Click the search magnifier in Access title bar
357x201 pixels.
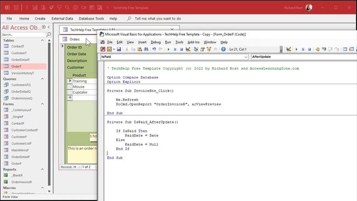[67, 7]
